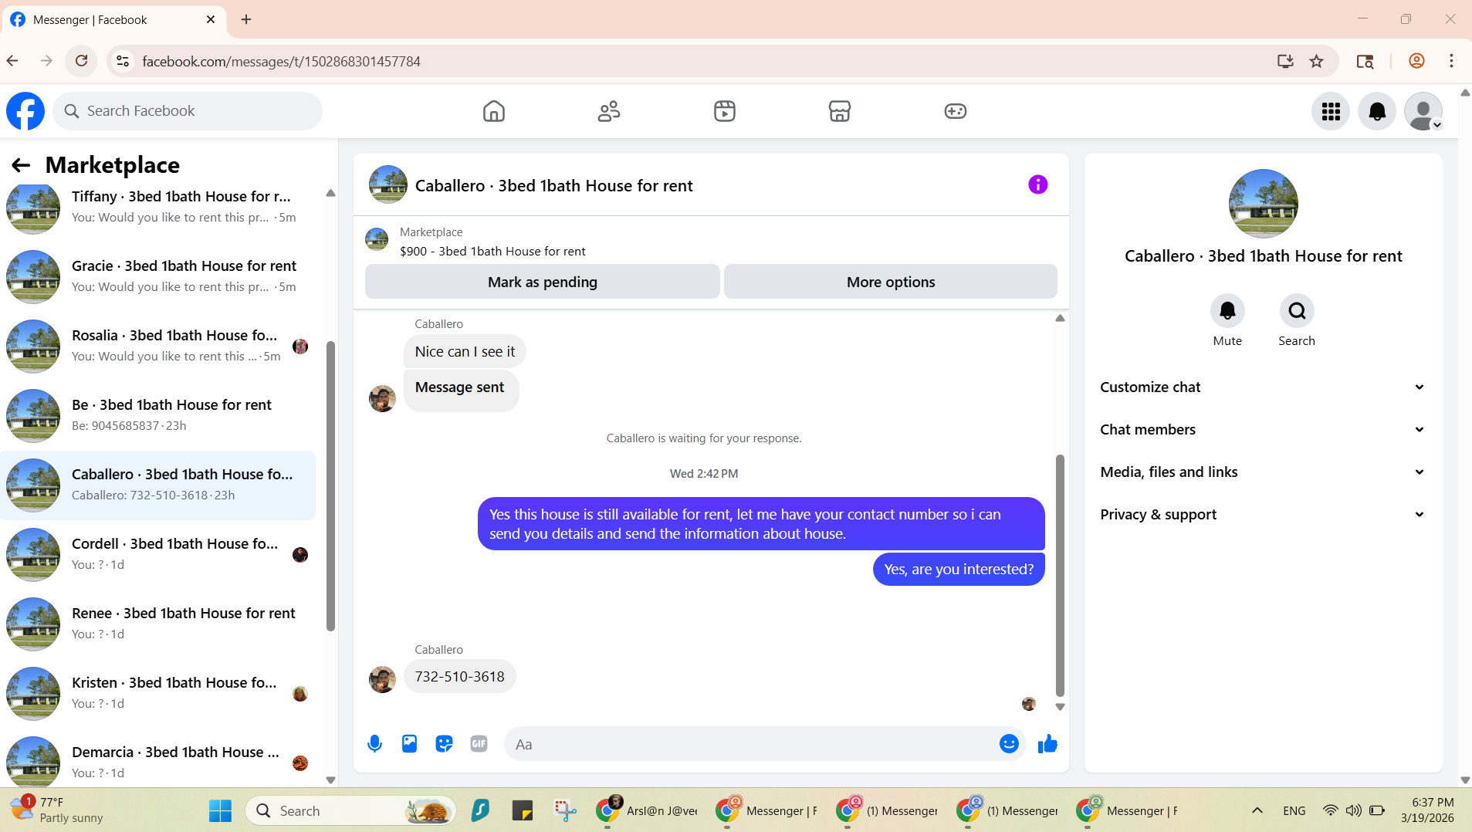Open the Facebook Home tab icon
Screen dimensions: 1472x832
(x=494, y=111)
